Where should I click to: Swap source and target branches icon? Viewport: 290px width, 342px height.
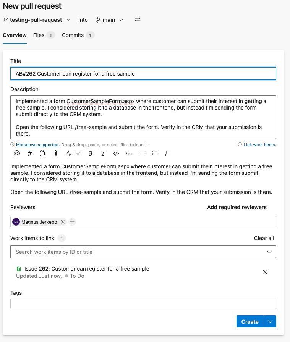138,19
